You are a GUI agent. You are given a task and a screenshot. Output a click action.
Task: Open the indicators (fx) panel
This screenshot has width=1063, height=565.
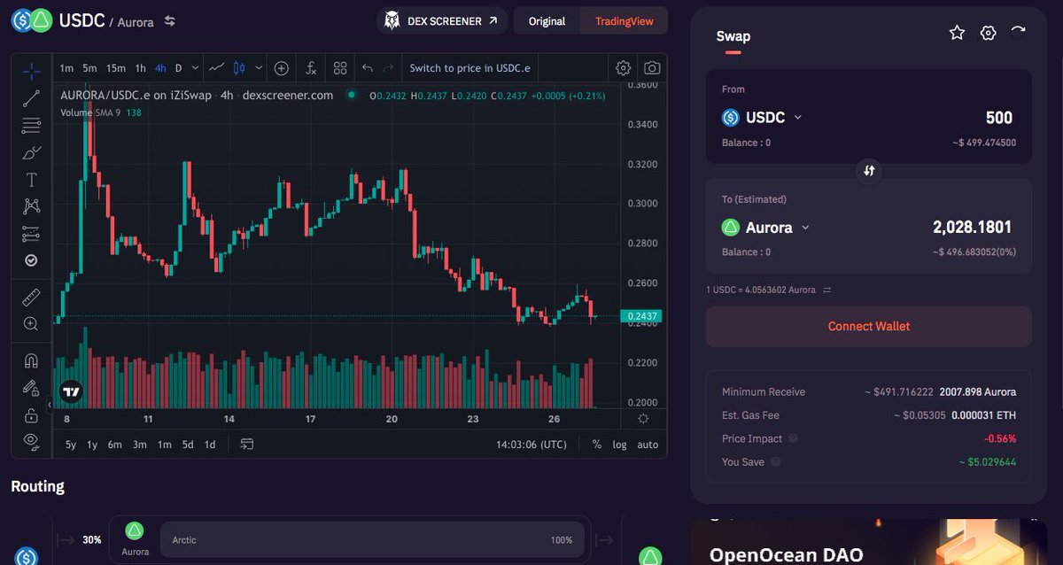click(309, 67)
